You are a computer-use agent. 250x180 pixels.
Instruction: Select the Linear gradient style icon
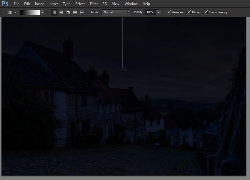pos(54,12)
